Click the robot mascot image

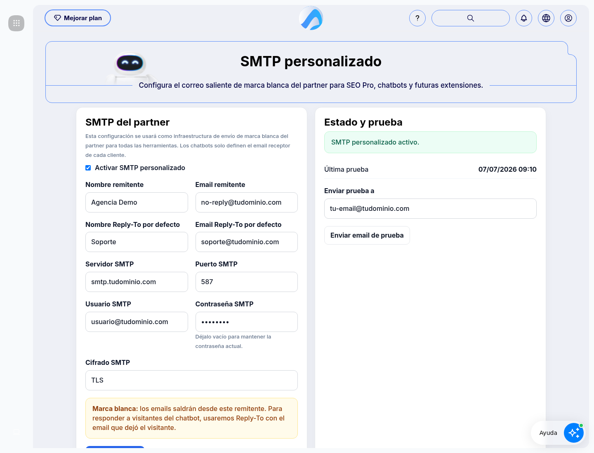tap(130, 68)
